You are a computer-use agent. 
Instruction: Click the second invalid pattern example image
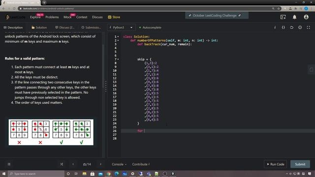pos(40,129)
